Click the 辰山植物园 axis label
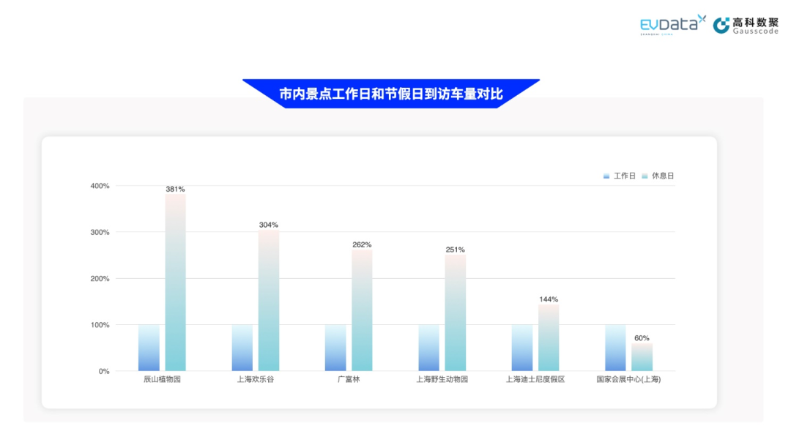This screenshot has width=791, height=445. point(162,380)
